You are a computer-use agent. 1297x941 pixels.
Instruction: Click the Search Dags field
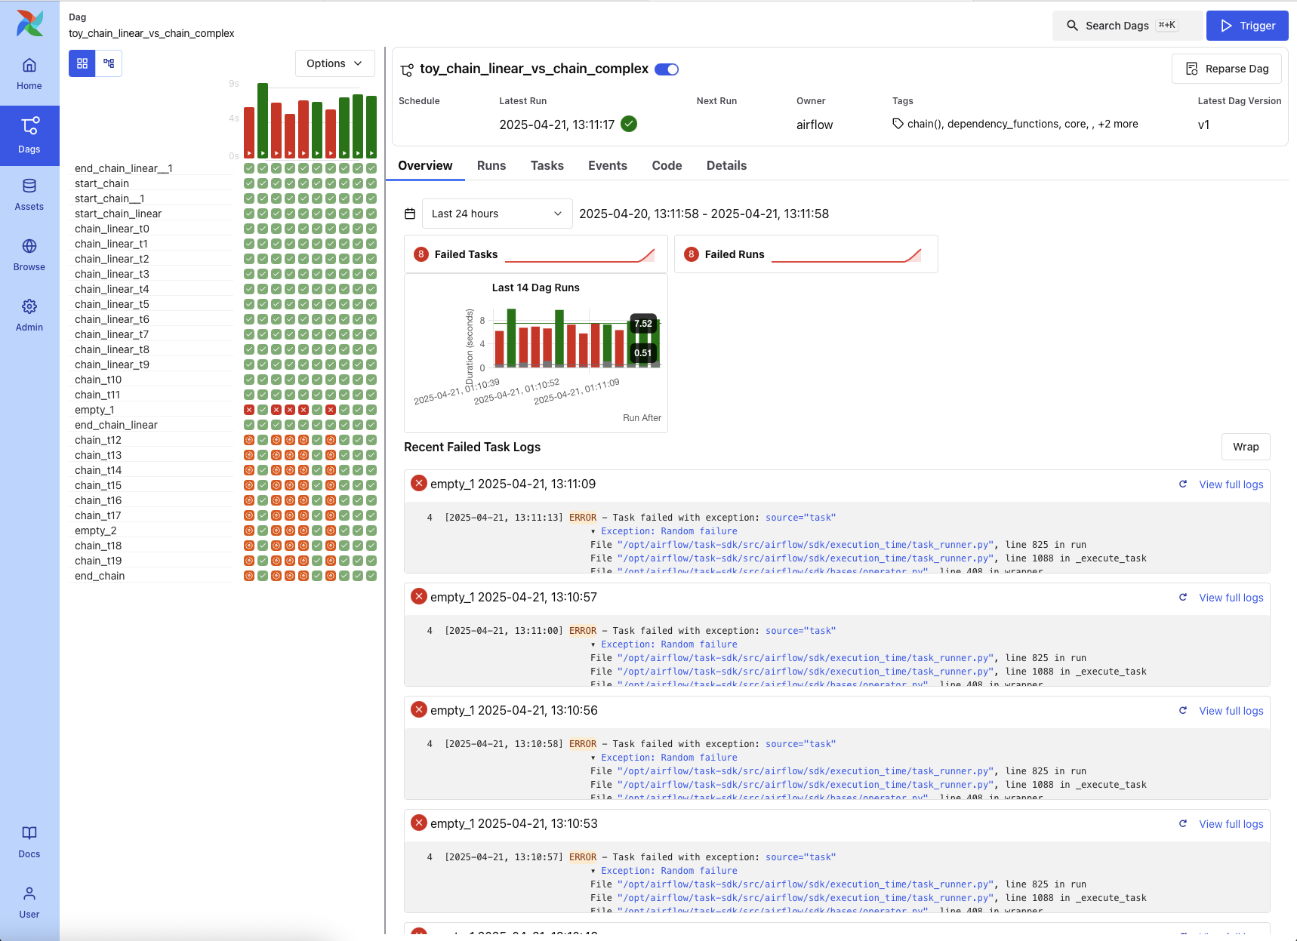(1126, 25)
